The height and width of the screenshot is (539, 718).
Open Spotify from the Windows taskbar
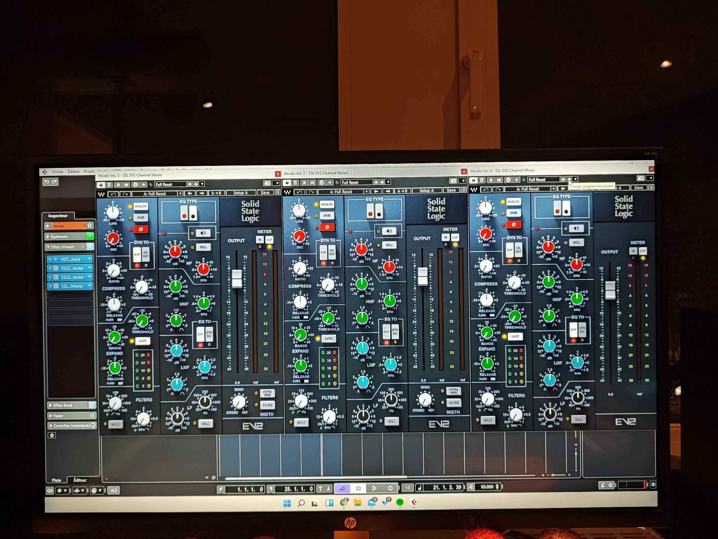click(400, 502)
